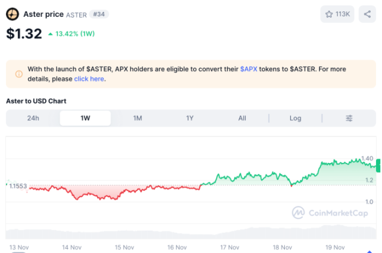
Task: Switch chart to 1Y range
Action: click(189, 118)
